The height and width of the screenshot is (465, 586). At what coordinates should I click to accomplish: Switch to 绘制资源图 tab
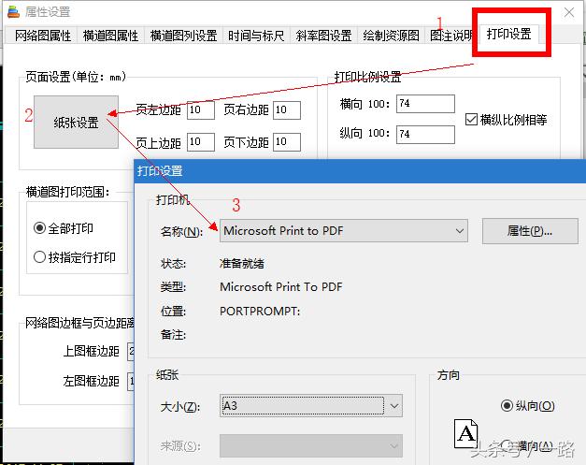pos(391,36)
